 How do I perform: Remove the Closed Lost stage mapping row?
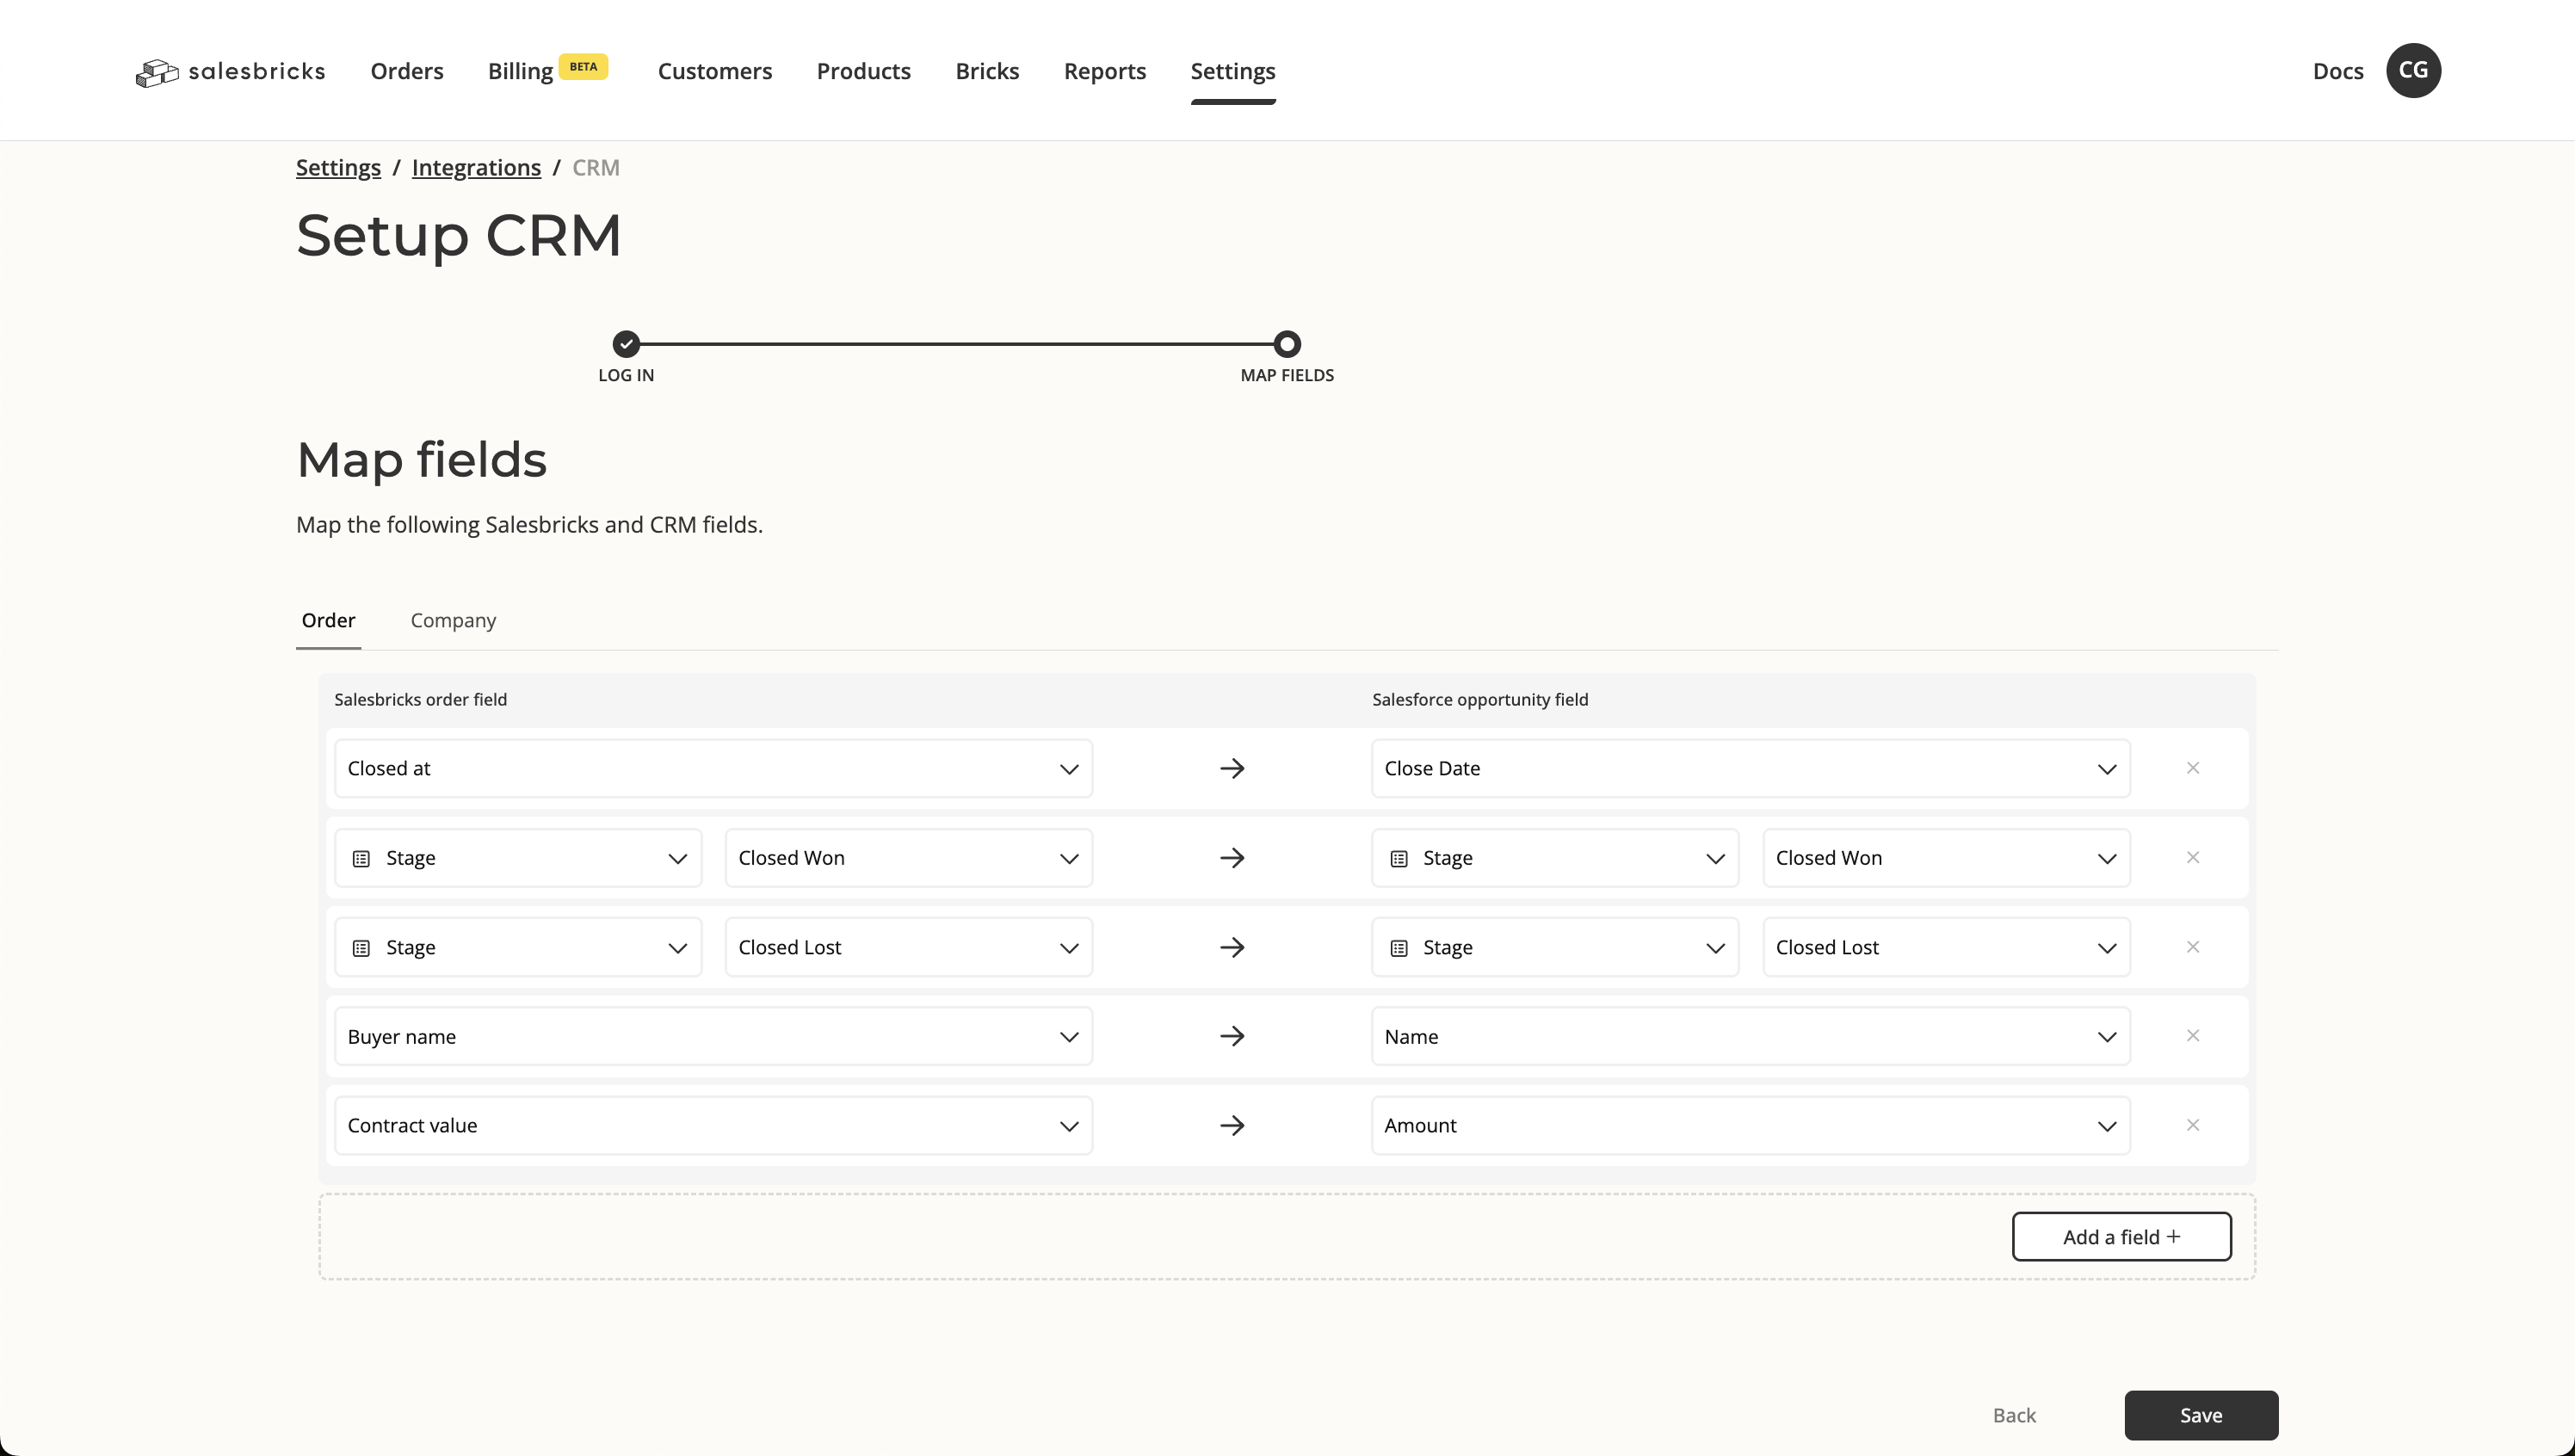coord(2192,946)
